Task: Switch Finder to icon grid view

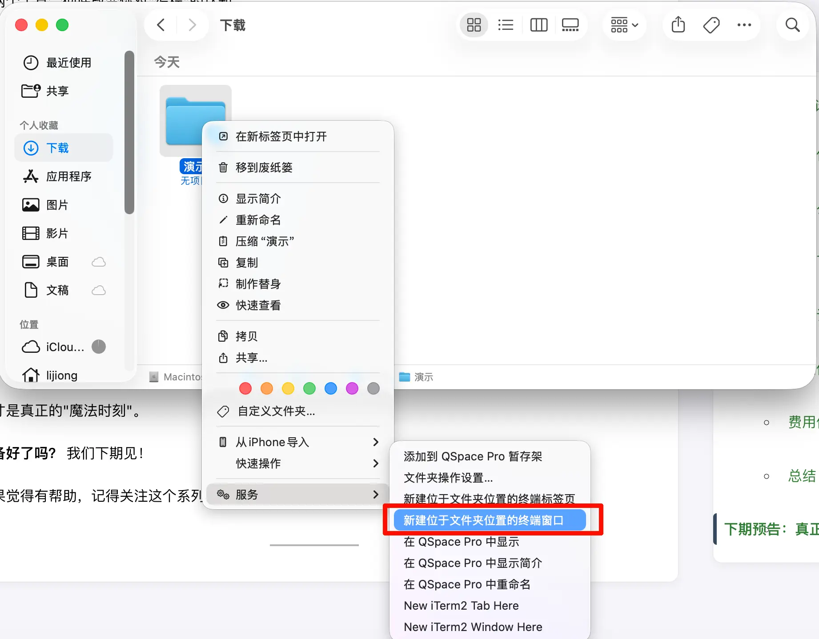Action: point(474,25)
